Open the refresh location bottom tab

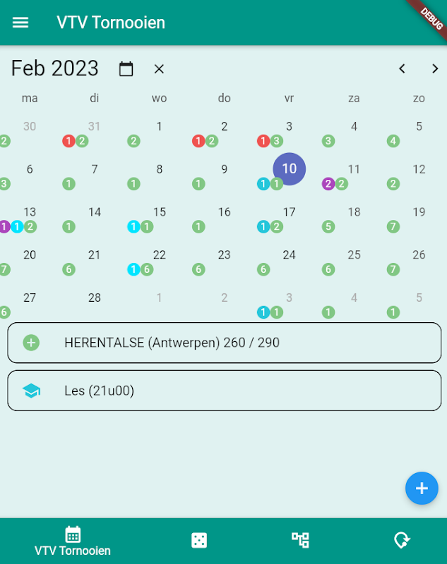[x=402, y=540]
